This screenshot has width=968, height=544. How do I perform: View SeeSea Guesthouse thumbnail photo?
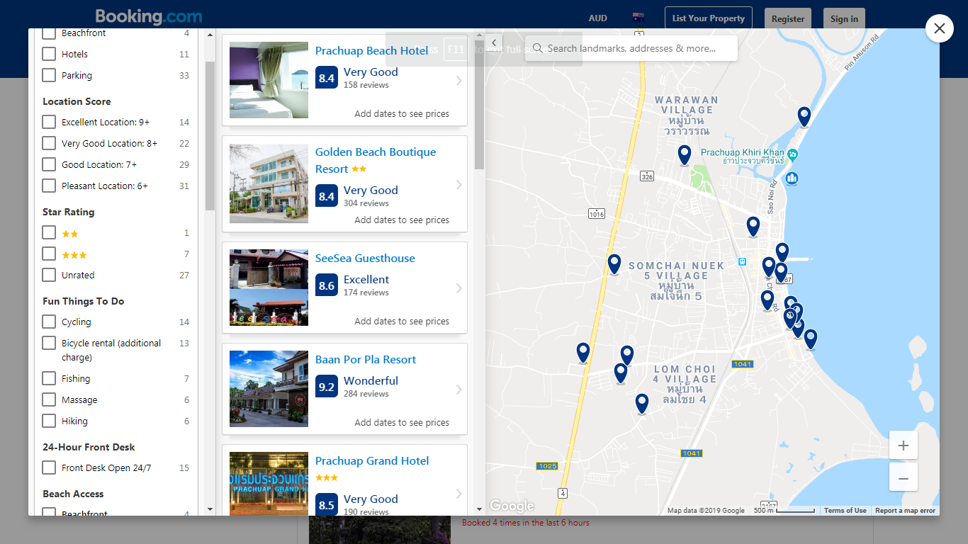269,288
